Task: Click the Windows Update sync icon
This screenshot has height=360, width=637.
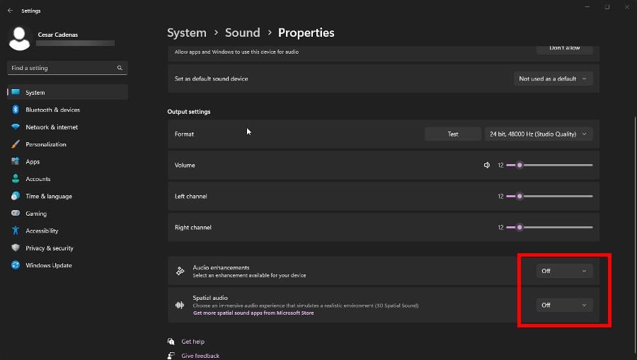Action: (16, 265)
